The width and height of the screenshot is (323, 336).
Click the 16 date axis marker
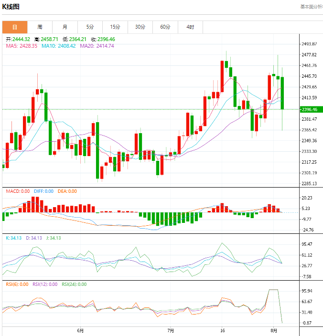pos(223,331)
